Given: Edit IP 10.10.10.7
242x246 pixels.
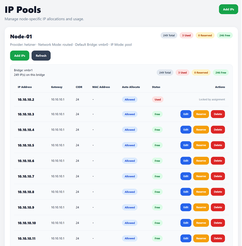Looking at the screenshot, I should (x=186, y=176).
